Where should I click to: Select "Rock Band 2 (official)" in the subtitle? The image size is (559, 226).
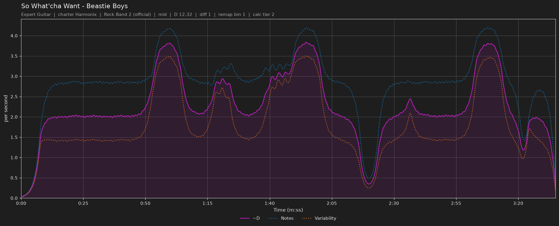click(x=127, y=15)
